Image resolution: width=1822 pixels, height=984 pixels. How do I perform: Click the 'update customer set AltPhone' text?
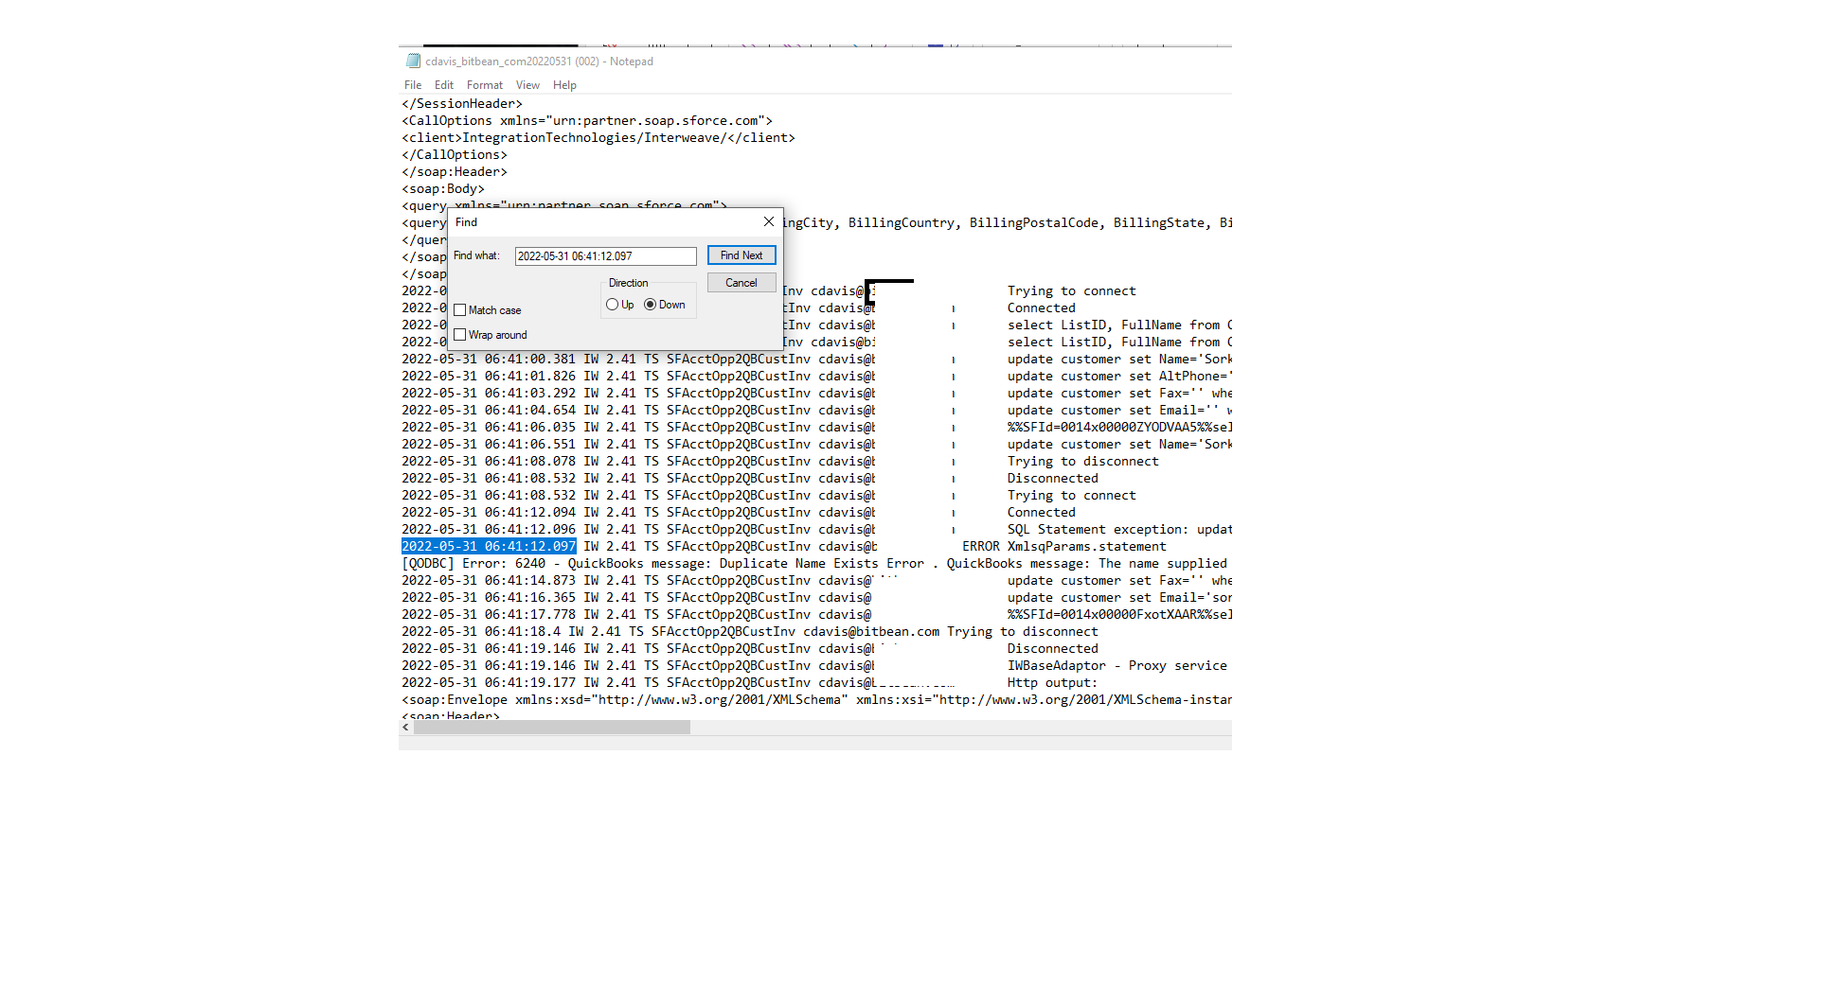(1119, 377)
